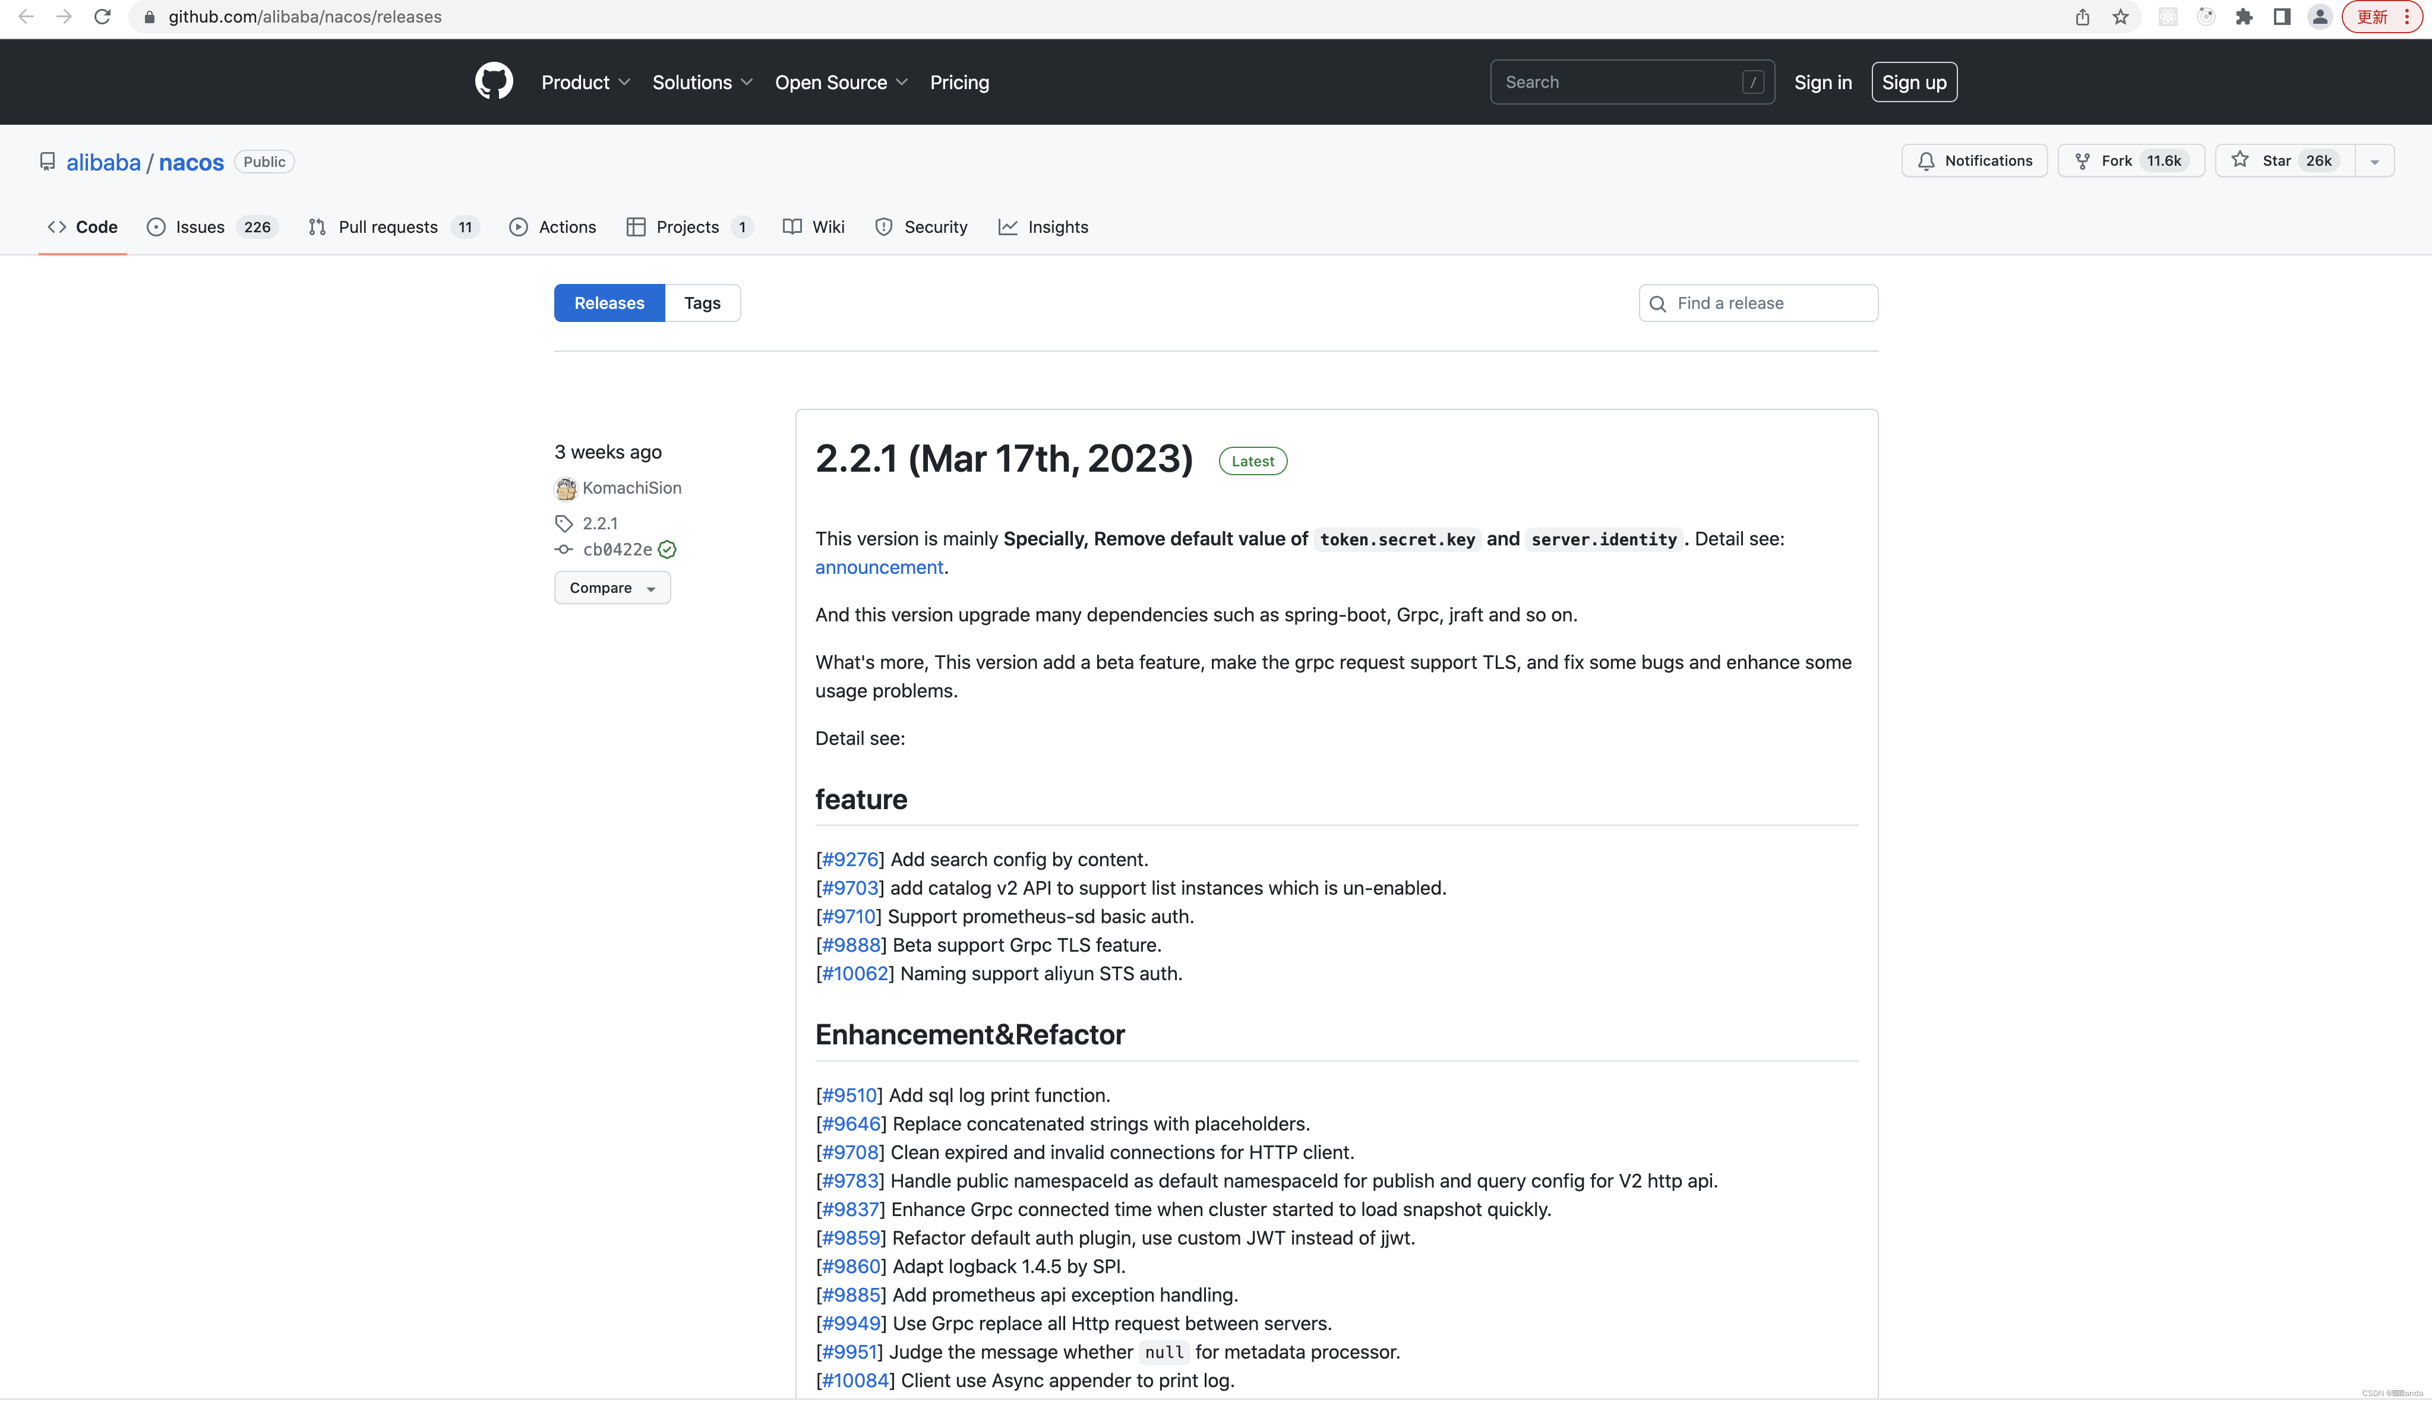Open issue #9276 link
This screenshot has height=1402, width=2432.
tap(850, 860)
